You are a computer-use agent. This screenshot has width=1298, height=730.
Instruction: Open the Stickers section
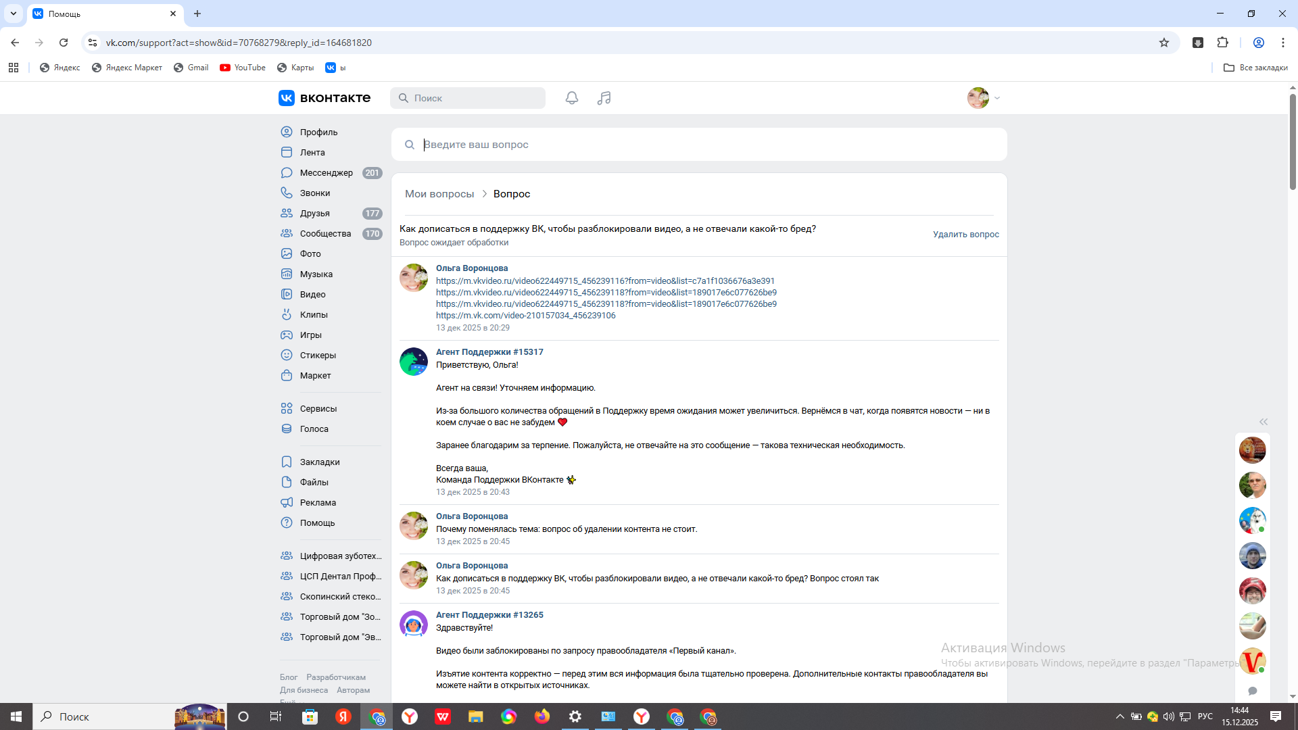pyautogui.click(x=318, y=356)
